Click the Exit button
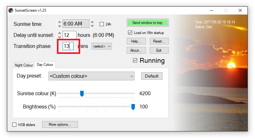 click(159, 50)
